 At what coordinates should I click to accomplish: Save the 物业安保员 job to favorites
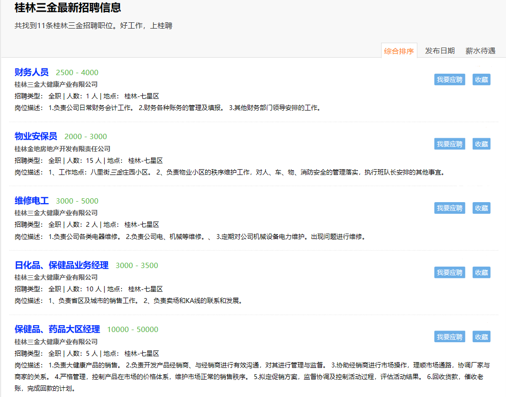pyautogui.click(x=481, y=144)
